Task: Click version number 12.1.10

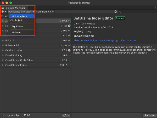Action: (x=63, y=45)
